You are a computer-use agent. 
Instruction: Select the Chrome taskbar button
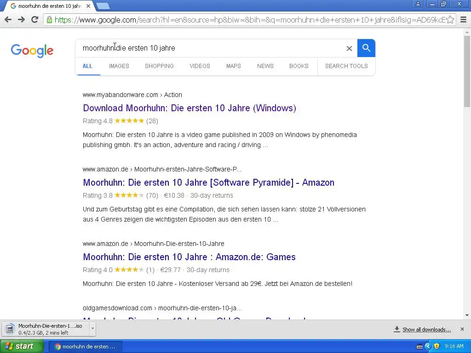85,347
